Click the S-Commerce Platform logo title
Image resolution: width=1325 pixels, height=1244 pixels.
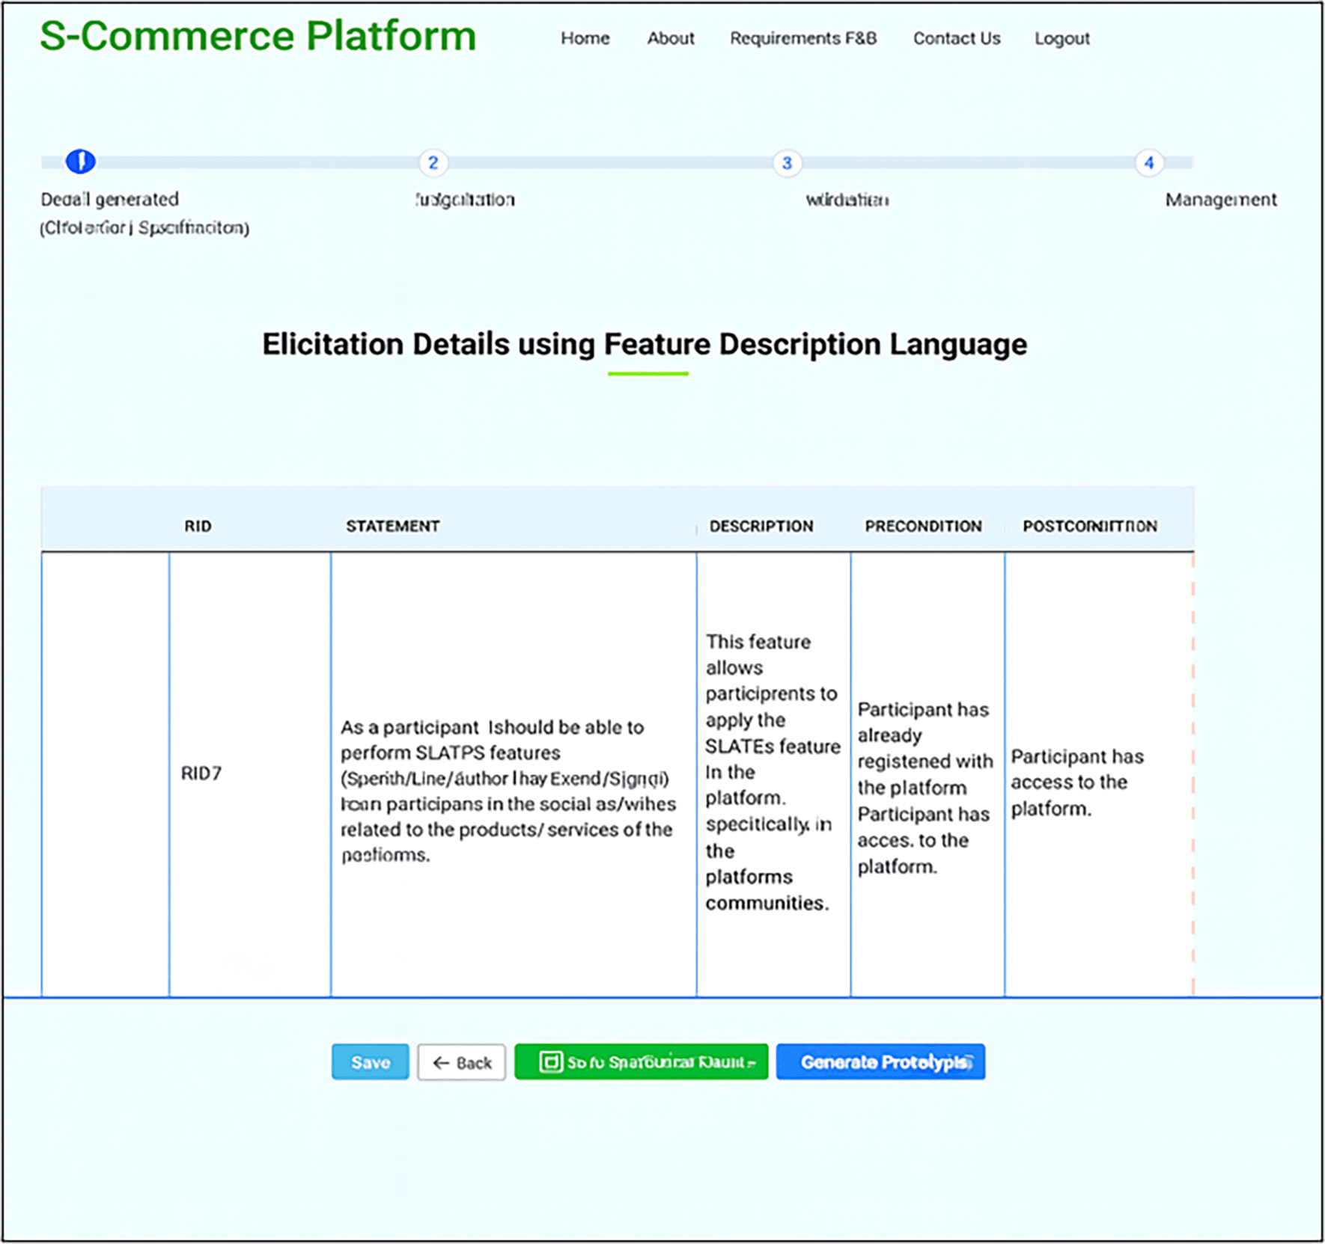[x=258, y=36]
